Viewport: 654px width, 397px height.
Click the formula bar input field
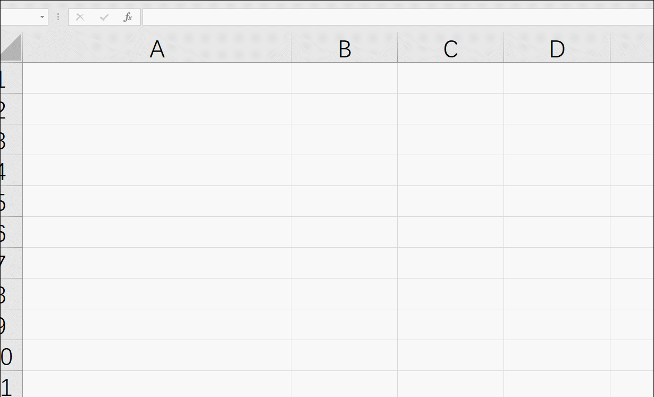398,17
